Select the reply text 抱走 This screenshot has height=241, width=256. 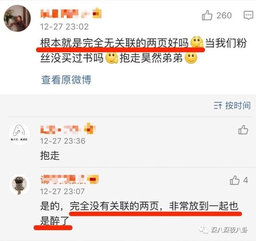(x=50, y=155)
